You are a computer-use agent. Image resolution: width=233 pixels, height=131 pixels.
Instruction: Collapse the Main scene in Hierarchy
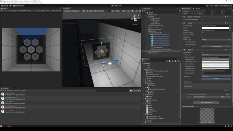pos(146,13)
